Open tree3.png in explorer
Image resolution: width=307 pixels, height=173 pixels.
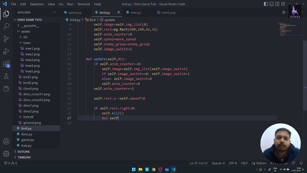click(x=32, y=60)
